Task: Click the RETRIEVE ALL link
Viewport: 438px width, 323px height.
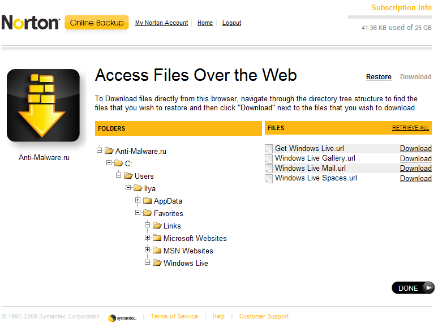Action: (x=410, y=128)
